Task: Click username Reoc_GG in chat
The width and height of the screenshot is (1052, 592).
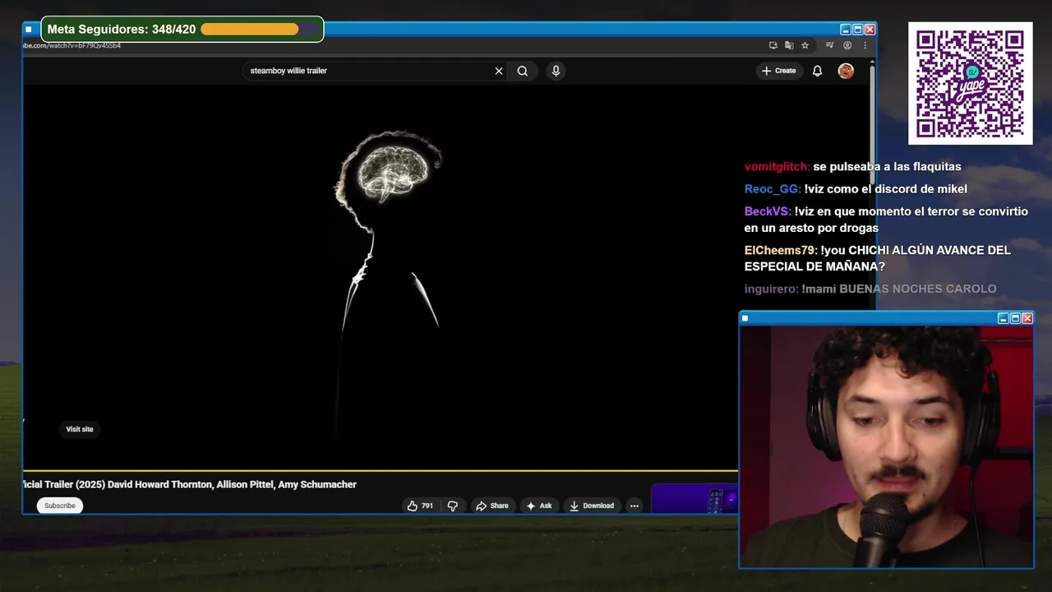Action: coord(773,189)
